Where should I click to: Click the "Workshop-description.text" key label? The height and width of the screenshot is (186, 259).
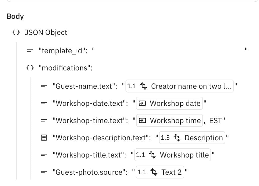click(x=101, y=138)
